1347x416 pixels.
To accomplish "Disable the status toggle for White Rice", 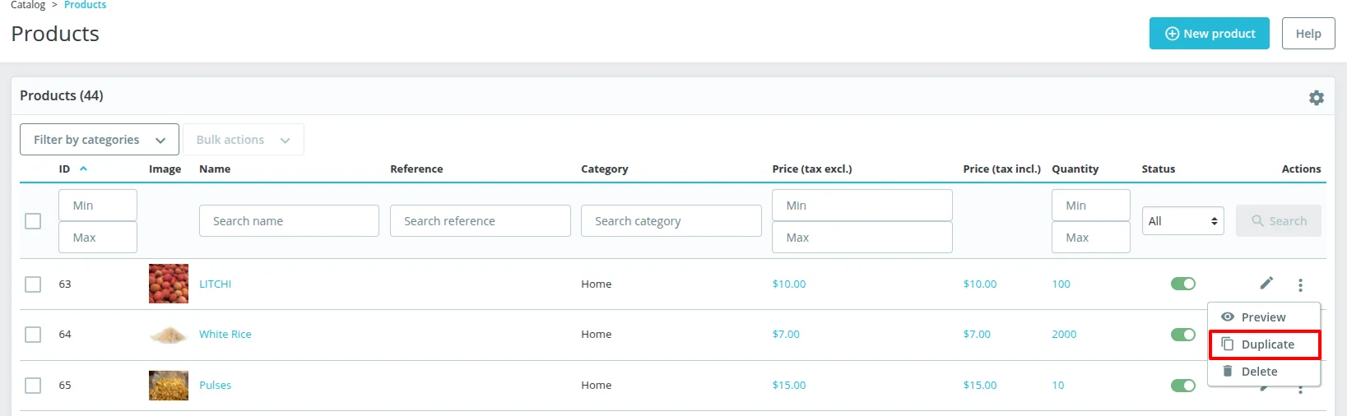I will (x=1183, y=335).
